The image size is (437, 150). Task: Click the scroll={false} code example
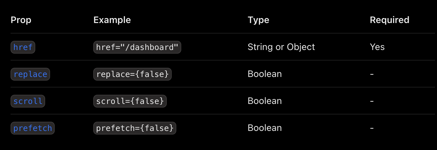pyautogui.click(x=130, y=101)
